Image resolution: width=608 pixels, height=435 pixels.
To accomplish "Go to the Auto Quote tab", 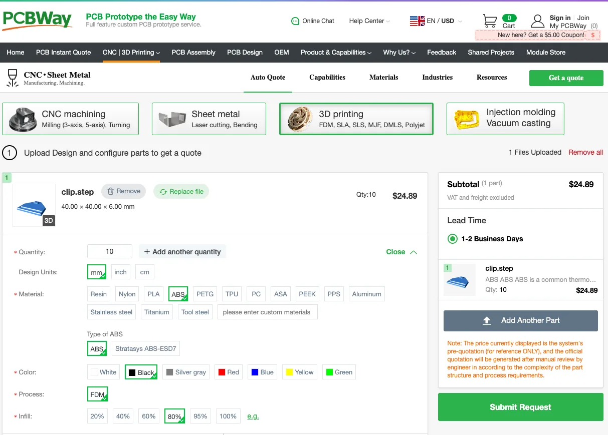I will 268,78.
